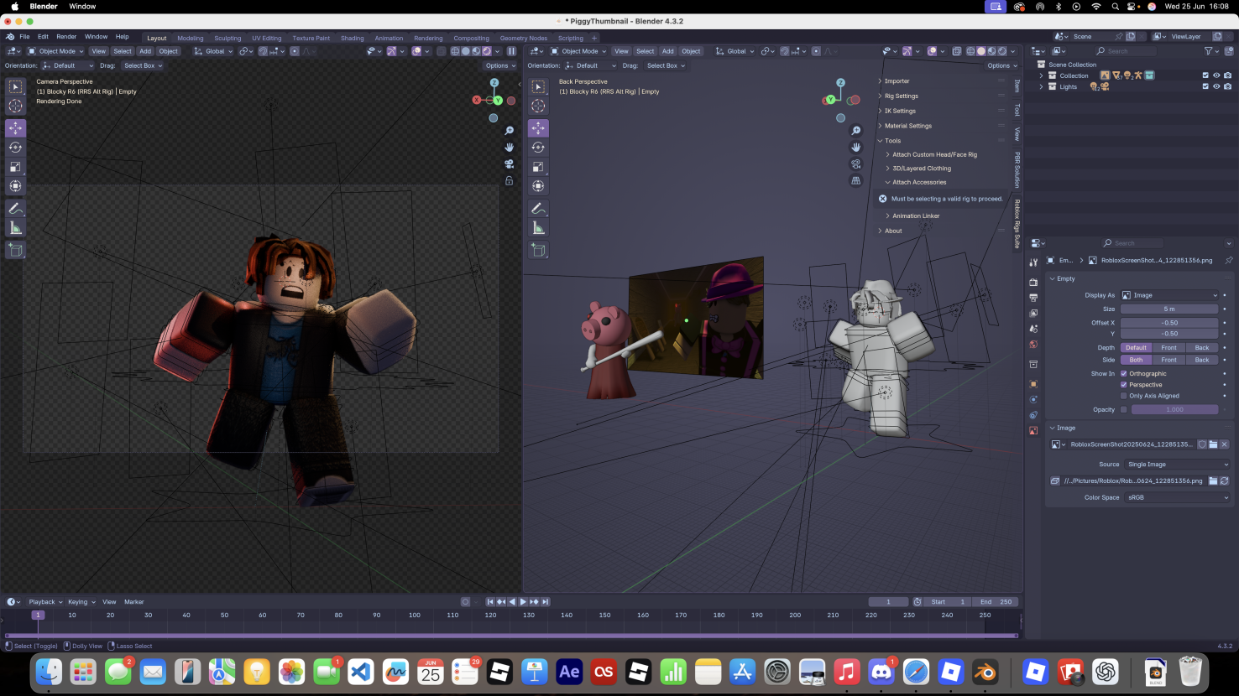Screen dimensions: 1239x696
Task: Disable the Orthographic checkbox
Action: click(x=1124, y=373)
